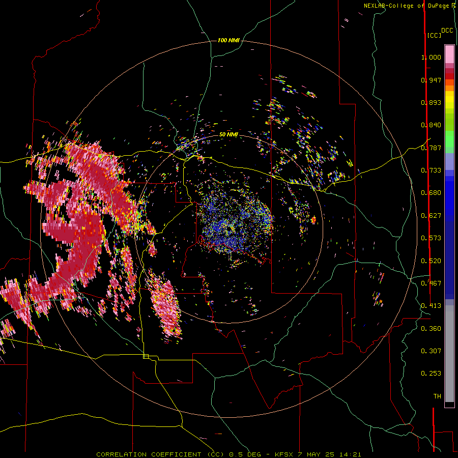Click the 0.787 scale value

[x=431, y=148]
